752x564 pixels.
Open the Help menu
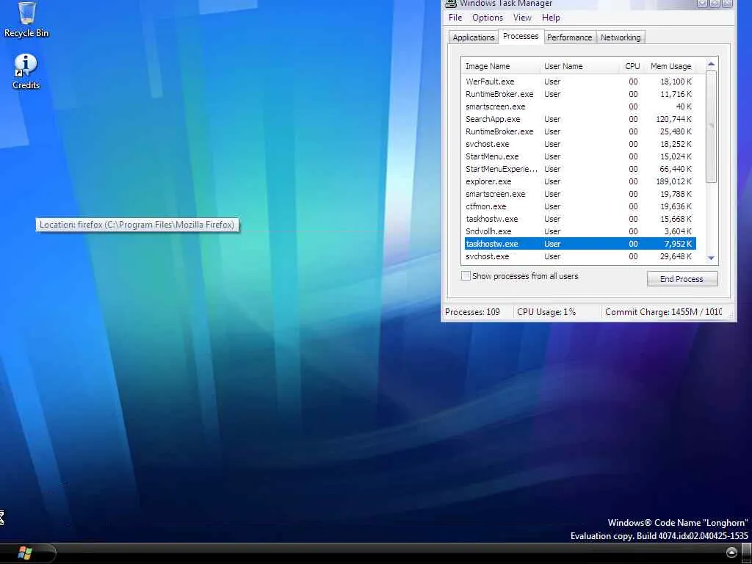[x=551, y=18]
